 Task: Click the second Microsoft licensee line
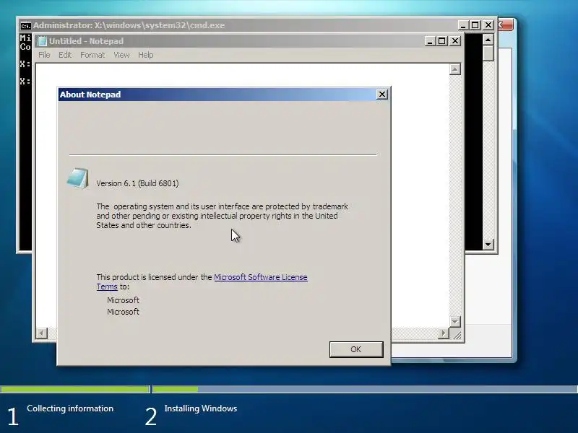pos(123,312)
